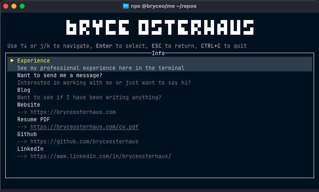Click 'See my professional experience' description

click(x=101, y=68)
